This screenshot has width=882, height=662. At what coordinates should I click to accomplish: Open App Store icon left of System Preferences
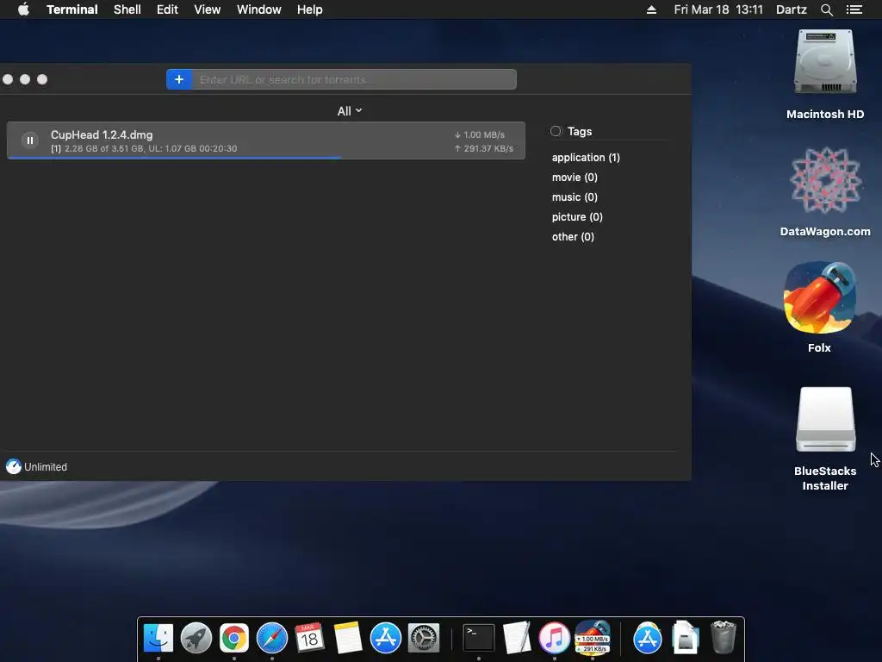pyautogui.click(x=386, y=639)
